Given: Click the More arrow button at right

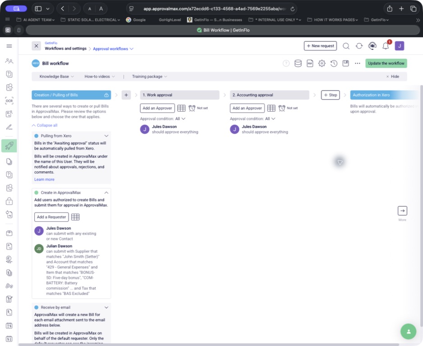Looking at the screenshot, I should coord(402,211).
